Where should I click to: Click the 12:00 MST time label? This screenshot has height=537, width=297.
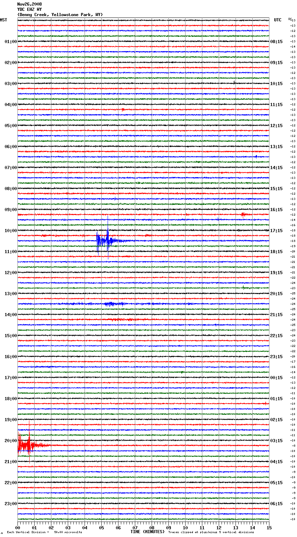point(10,273)
